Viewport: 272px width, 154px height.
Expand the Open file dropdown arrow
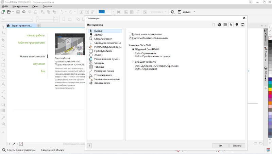point(13,12)
